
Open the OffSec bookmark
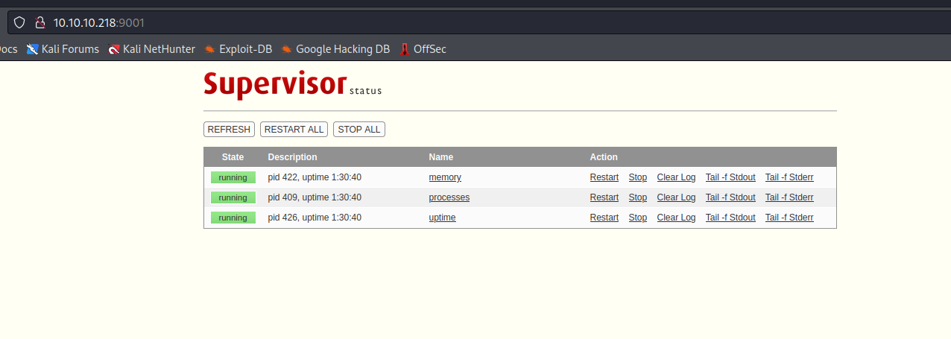point(423,49)
